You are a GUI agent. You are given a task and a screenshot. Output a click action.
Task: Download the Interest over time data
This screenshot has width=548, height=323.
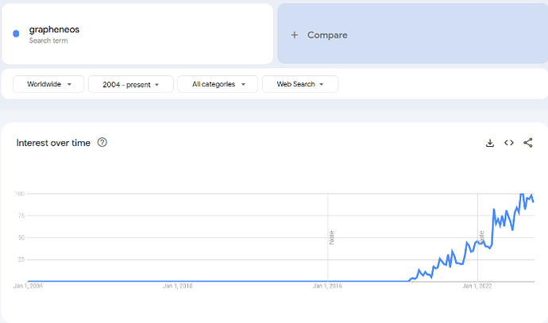click(x=490, y=143)
